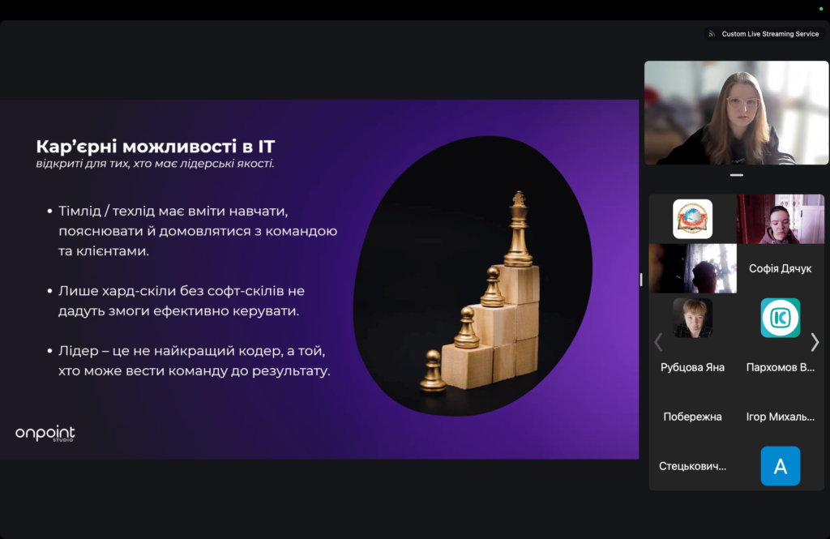The image size is (830, 539).
Task: Select the Ігор Михаль... participant tile
Action: click(x=781, y=417)
